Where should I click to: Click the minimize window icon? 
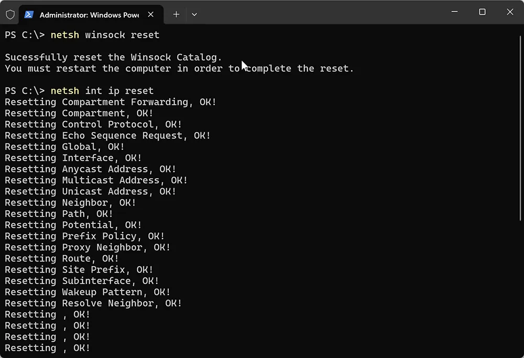point(454,12)
